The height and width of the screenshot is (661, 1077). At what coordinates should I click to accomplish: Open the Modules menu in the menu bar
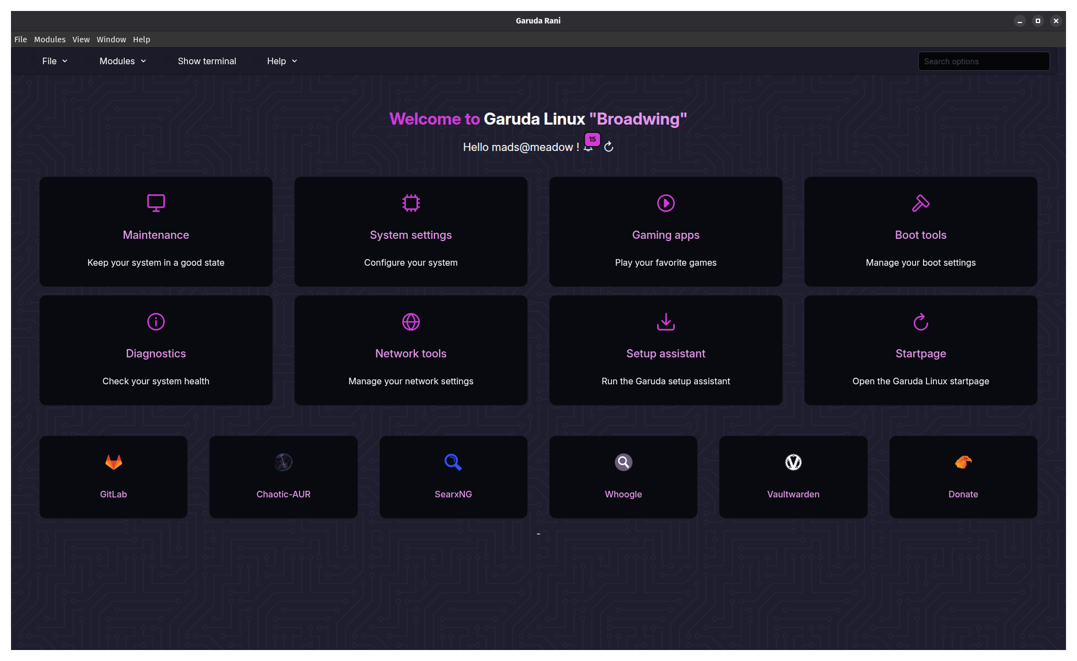50,40
